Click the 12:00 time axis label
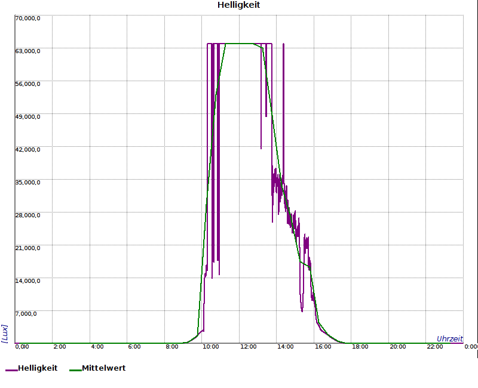 (249, 347)
